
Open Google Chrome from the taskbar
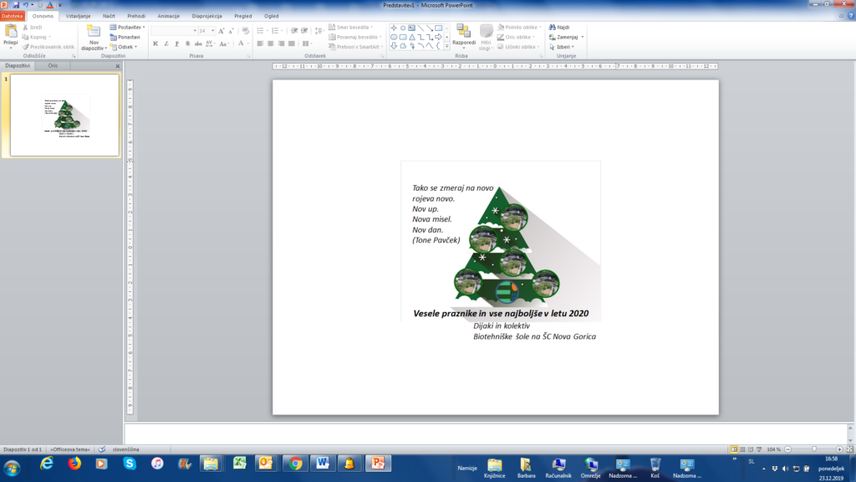(295, 464)
